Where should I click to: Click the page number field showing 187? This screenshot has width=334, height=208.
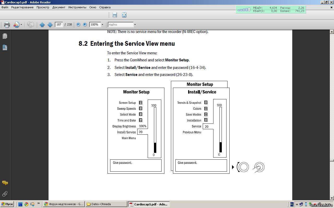59,24
